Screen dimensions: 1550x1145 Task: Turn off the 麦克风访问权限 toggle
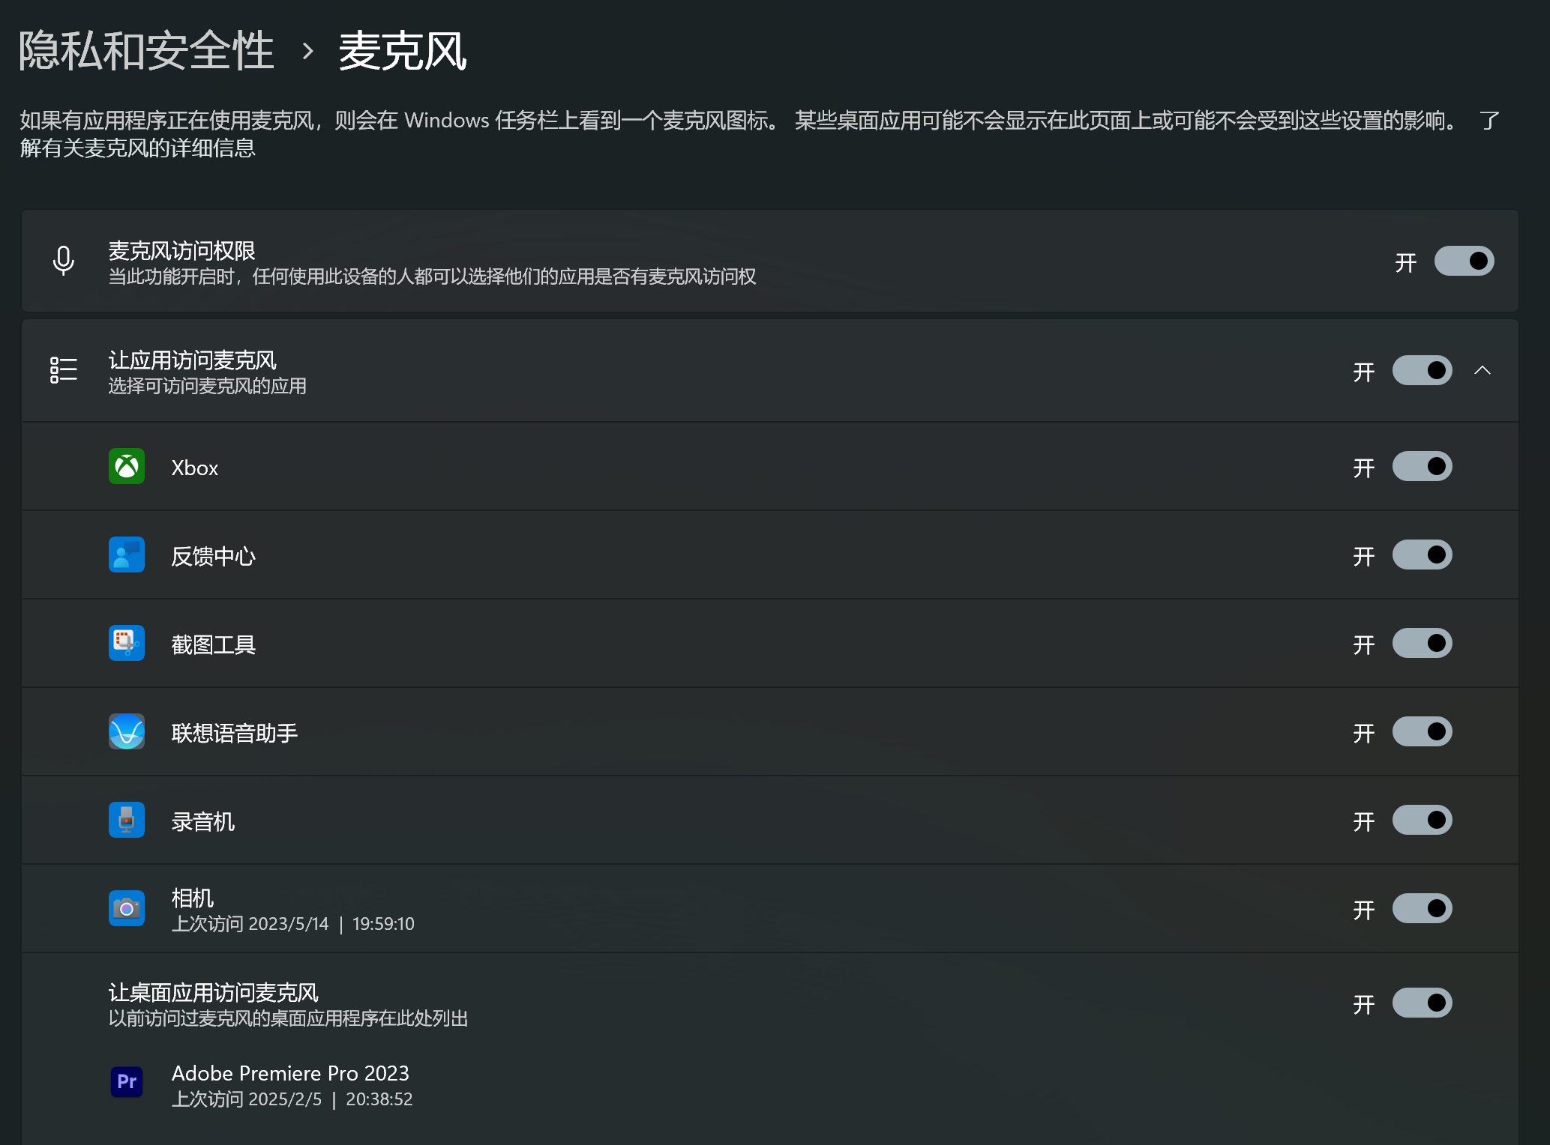pyautogui.click(x=1464, y=261)
